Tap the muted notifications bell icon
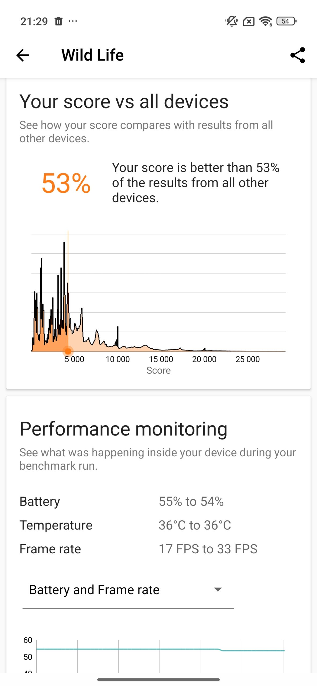 tap(231, 21)
